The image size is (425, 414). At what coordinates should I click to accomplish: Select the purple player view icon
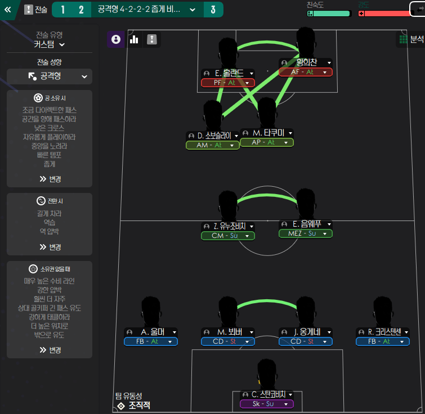point(116,39)
